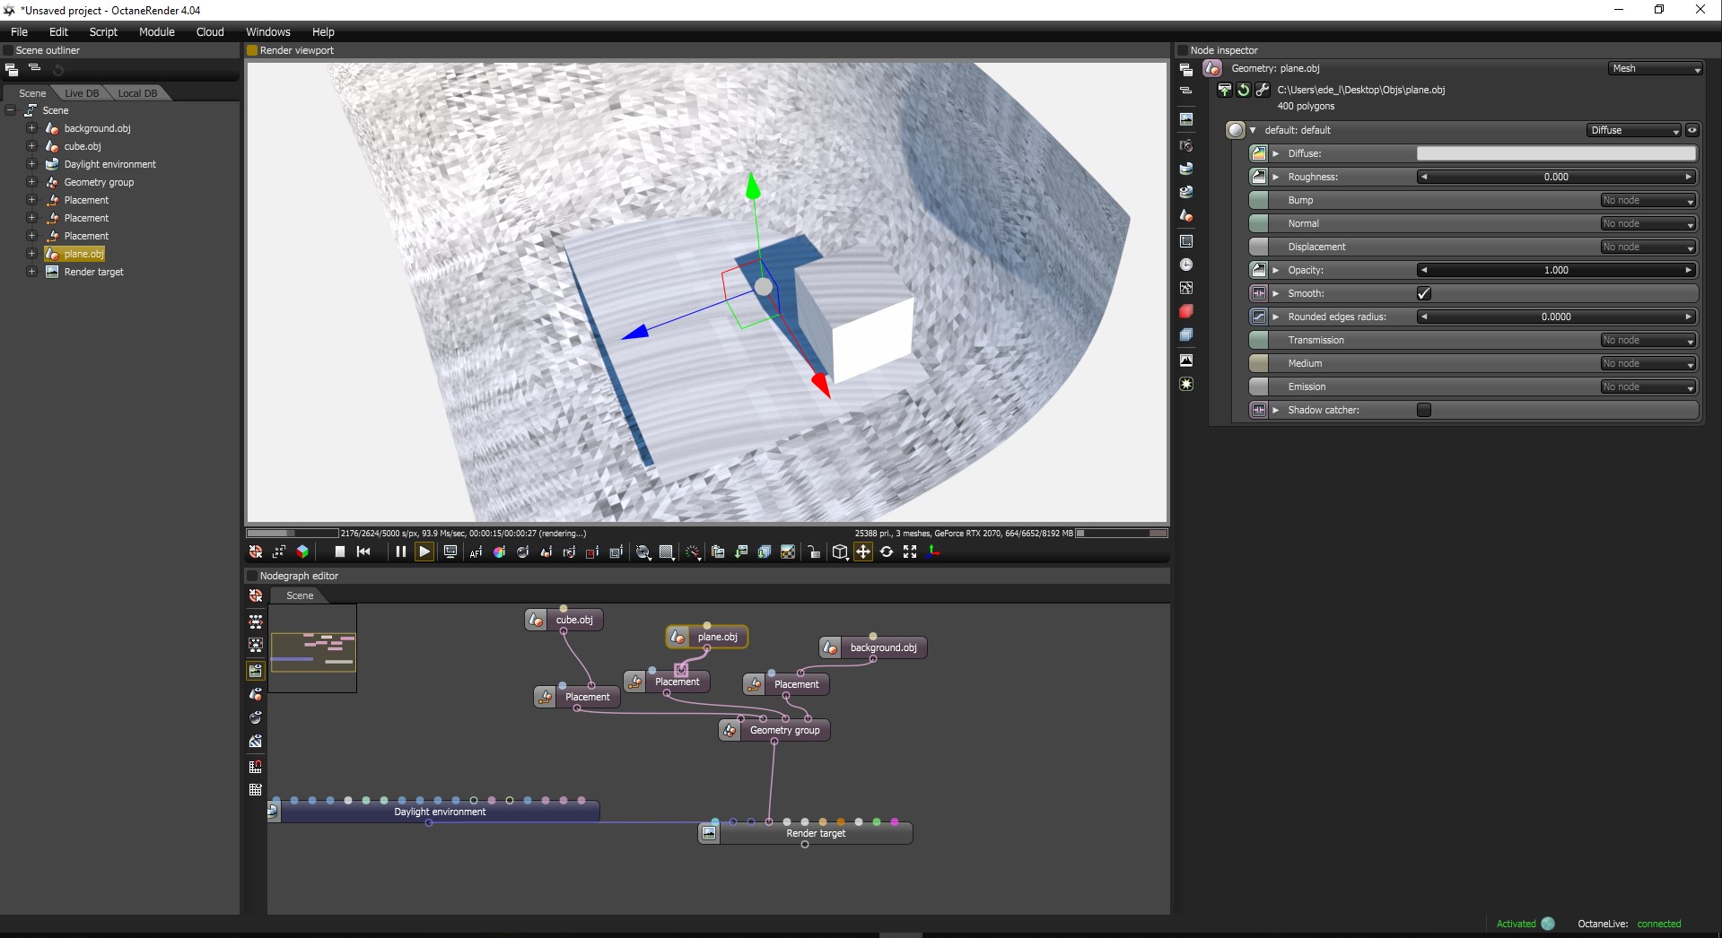This screenshot has height=938, width=1722.
Task: Toggle texture preview in Nodegraph editor
Action: click(x=256, y=741)
